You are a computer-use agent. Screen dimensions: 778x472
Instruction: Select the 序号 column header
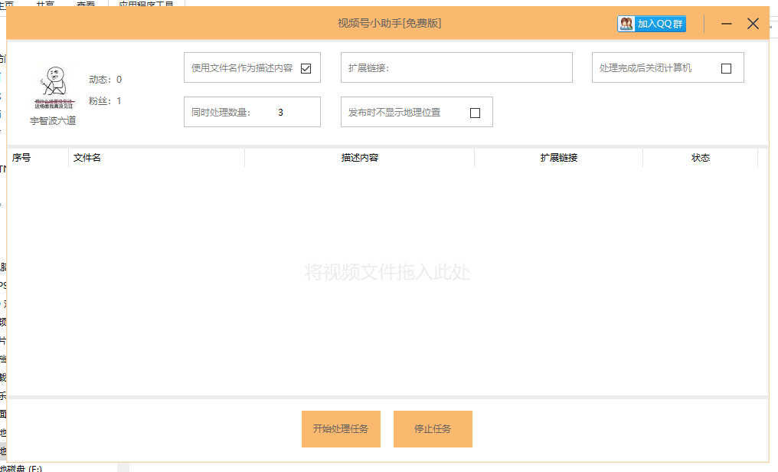38,158
